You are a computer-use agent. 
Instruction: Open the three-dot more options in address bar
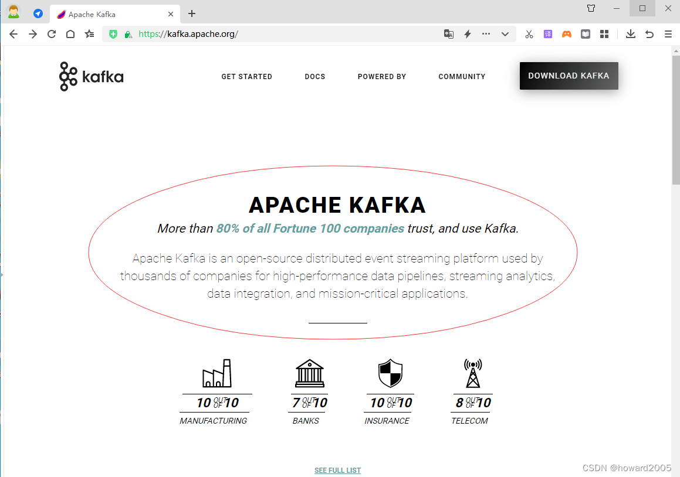click(486, 34)
